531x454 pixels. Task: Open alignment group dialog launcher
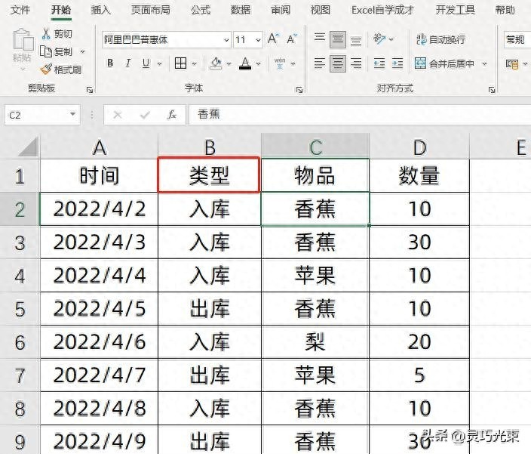(x=492, y=90)
